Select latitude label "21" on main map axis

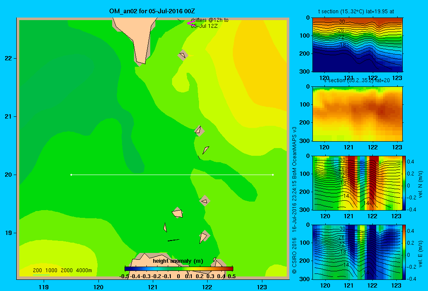8,116
